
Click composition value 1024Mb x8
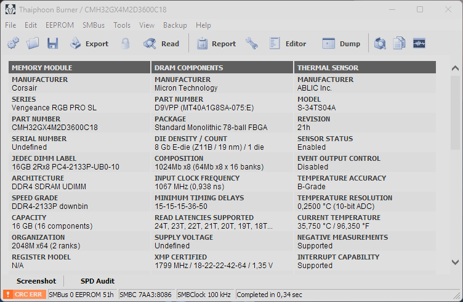click(x=209, y=167)
